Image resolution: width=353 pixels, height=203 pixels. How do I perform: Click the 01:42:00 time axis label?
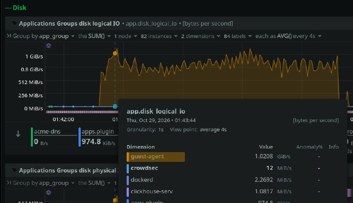pos(63,119)
